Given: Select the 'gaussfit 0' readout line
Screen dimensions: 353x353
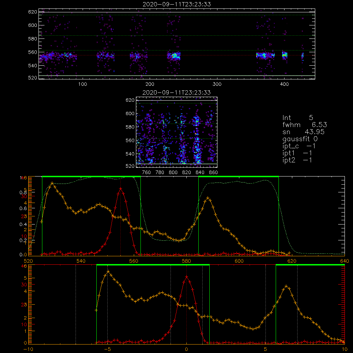Looking at the screenshot, I should (300, 139).
